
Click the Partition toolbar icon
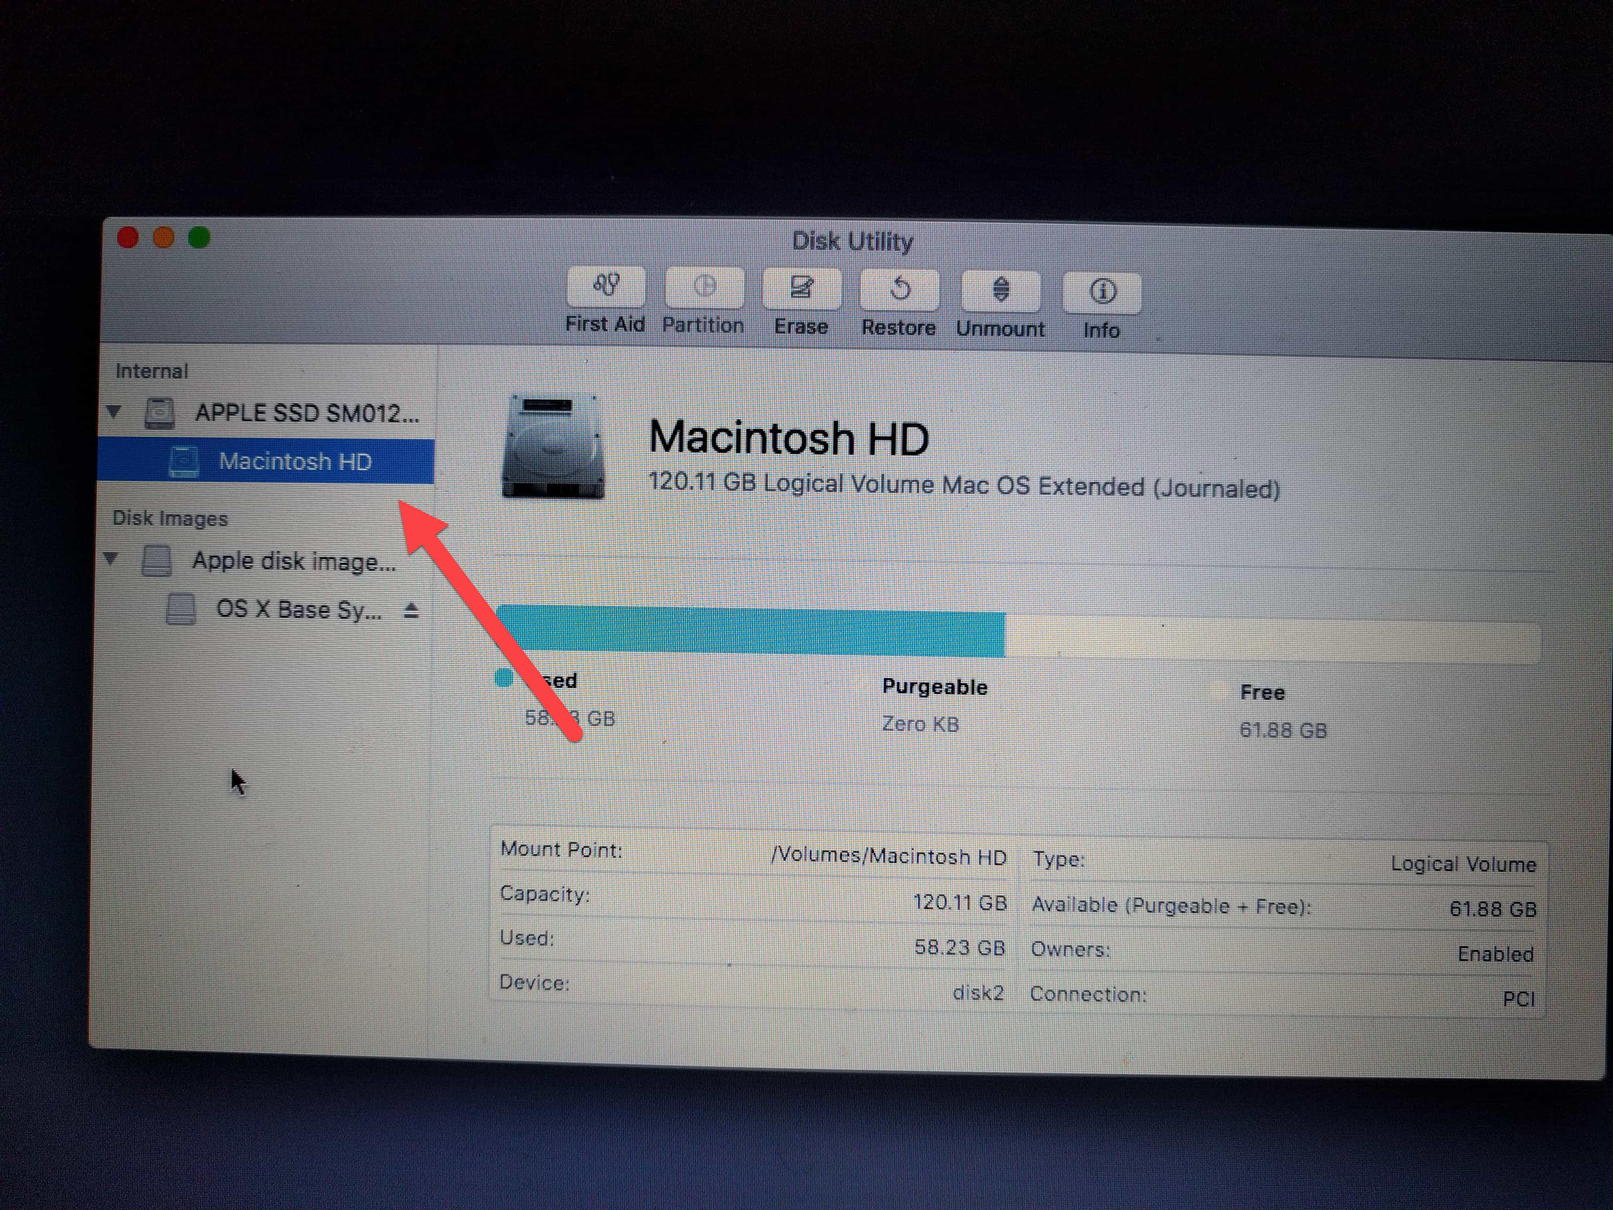click(x=704, y=287)
